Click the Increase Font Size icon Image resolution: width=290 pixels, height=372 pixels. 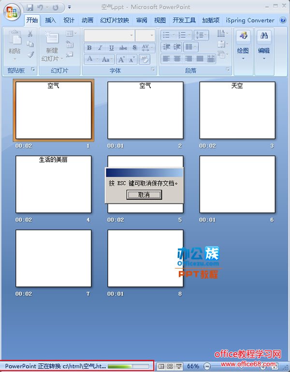(x=121, y=59)
